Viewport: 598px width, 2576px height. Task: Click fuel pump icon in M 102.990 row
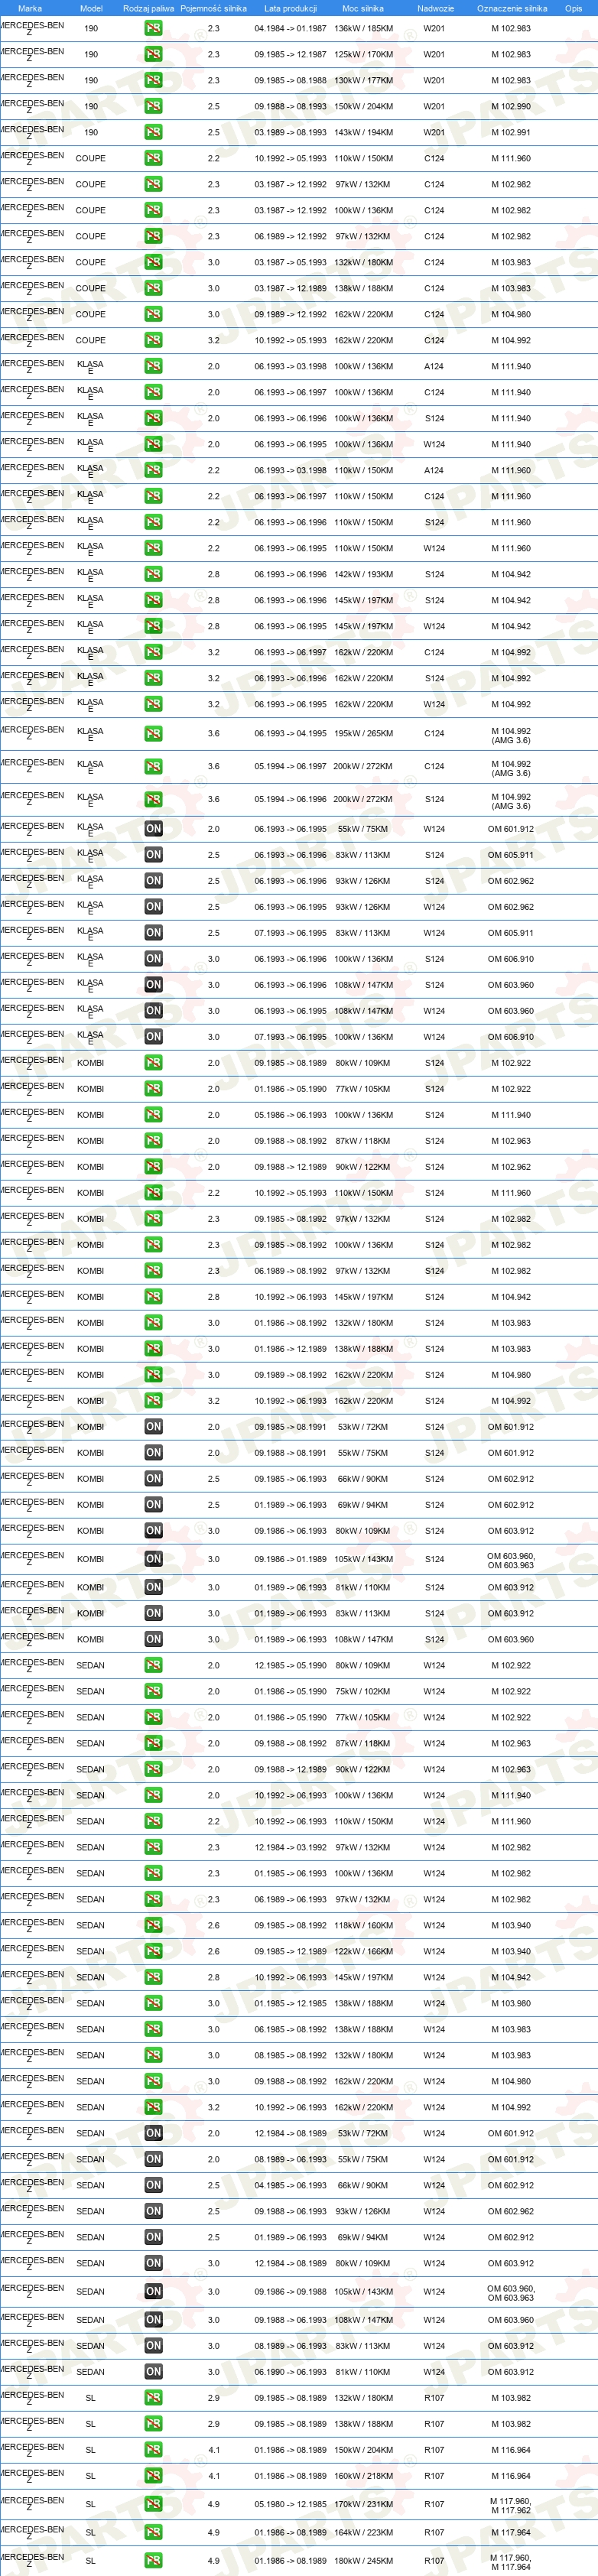[x=153, y=106]
